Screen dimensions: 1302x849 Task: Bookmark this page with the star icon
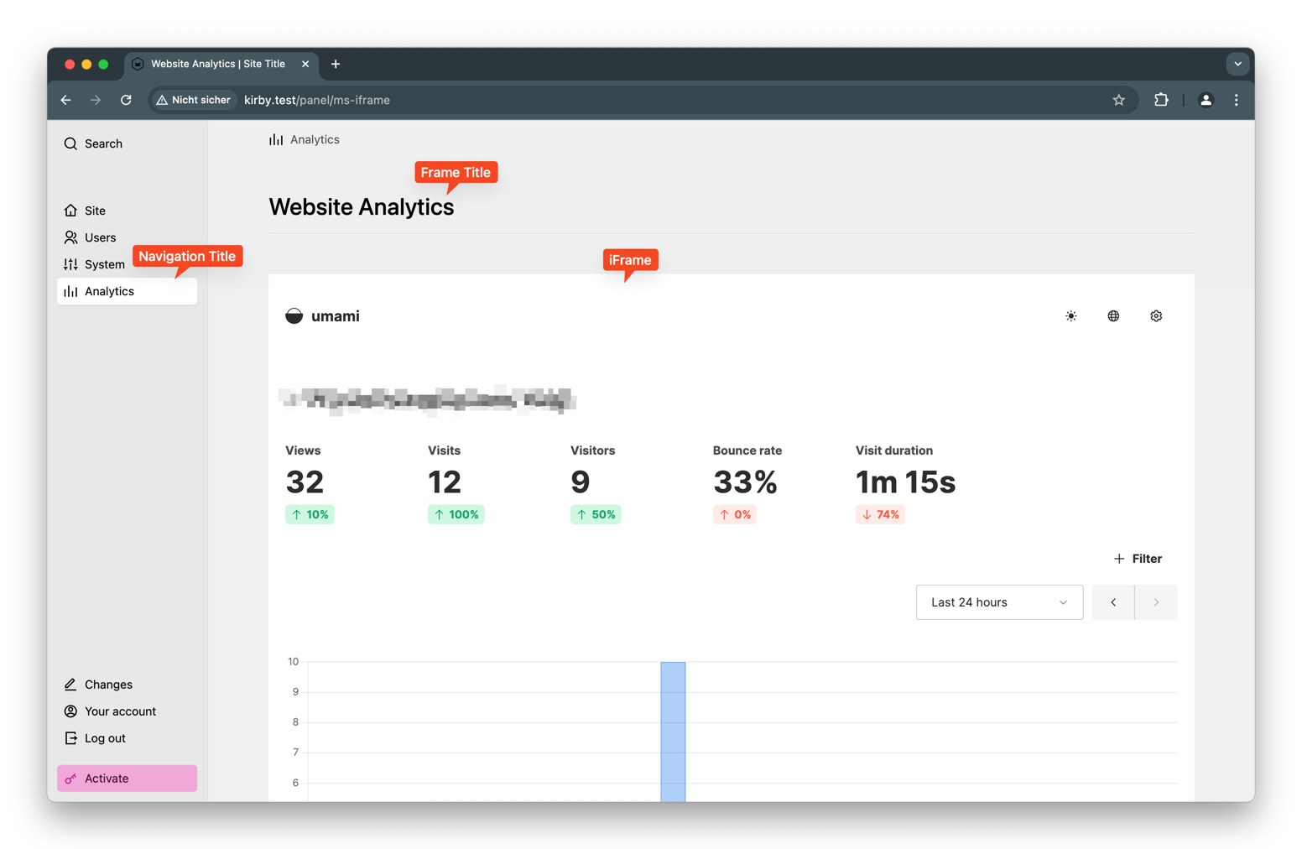tap(1118, 100)
